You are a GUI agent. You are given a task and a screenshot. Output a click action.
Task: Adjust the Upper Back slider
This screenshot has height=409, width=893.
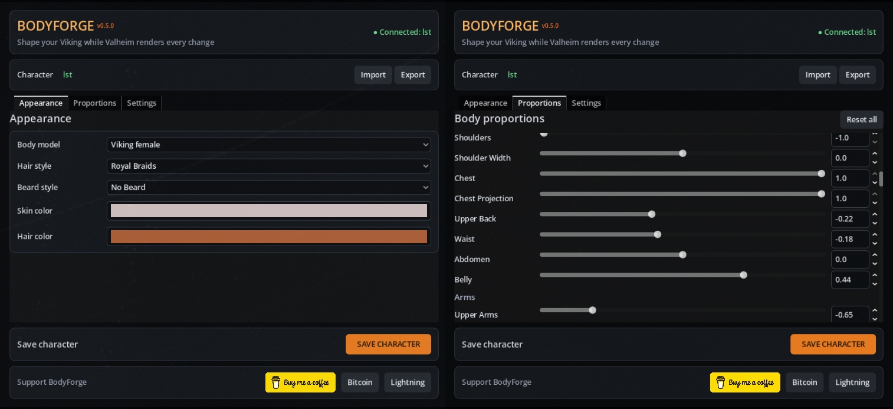tap(682, 214)
